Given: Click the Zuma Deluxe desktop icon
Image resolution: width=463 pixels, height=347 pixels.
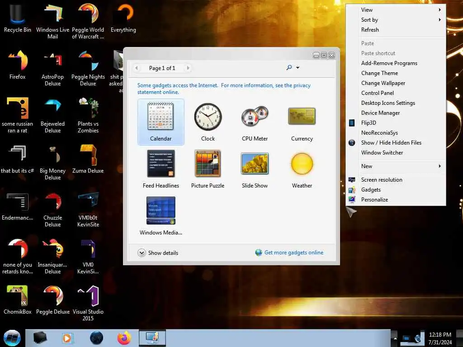Looking at the screenshot, I should coord(88,159).
